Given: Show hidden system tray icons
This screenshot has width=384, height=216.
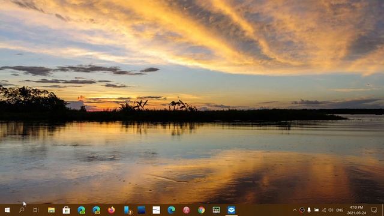Looking at the screenshot, I should [x=295, y=210].
